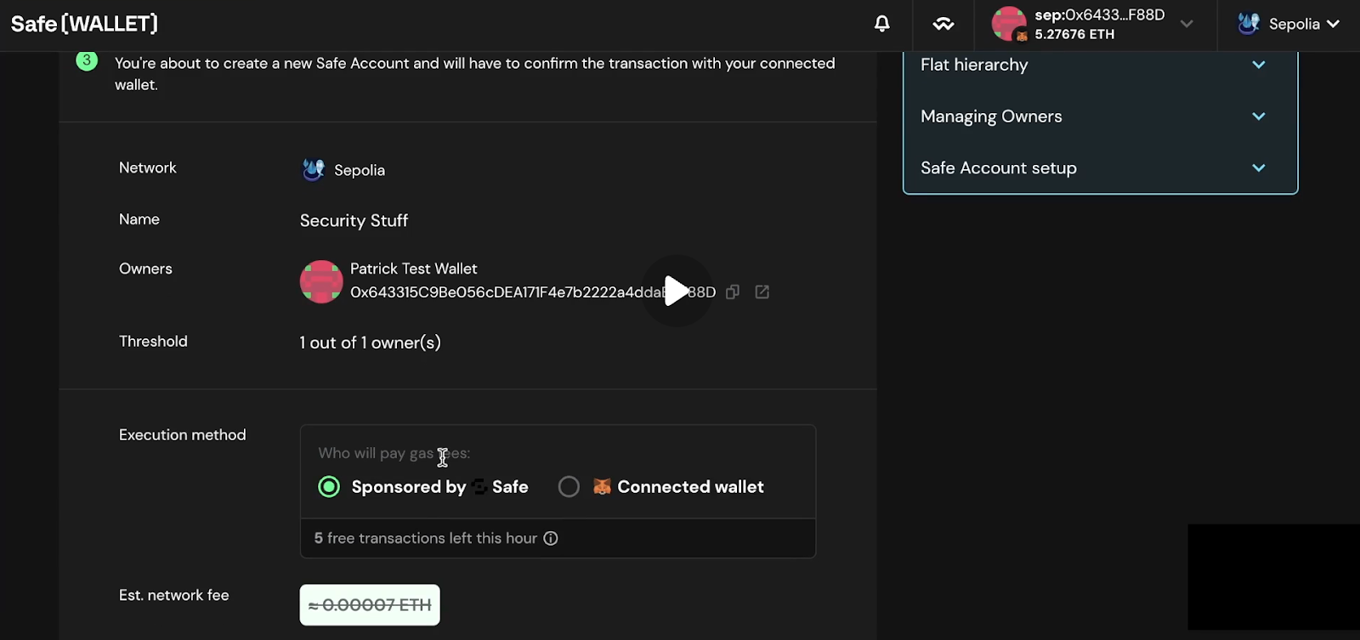
Task: Click the Sepolia network icon in summary
Action: (x=314, y=170)
